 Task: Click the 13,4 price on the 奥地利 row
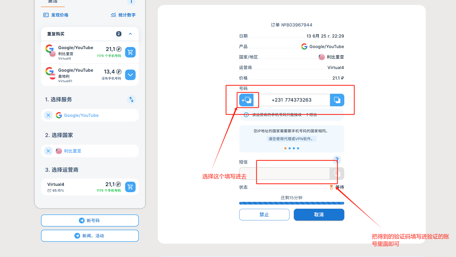click(x=109, y=72)
